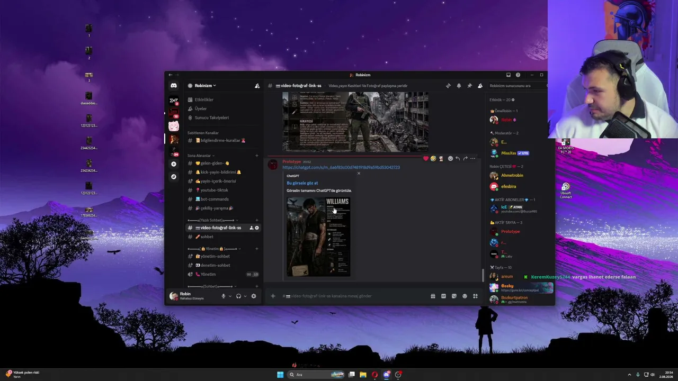Screen dimensions: 678x381
Task: Edit channel gear on video-fotoğraf-link-ss
Action: [257, 228]
